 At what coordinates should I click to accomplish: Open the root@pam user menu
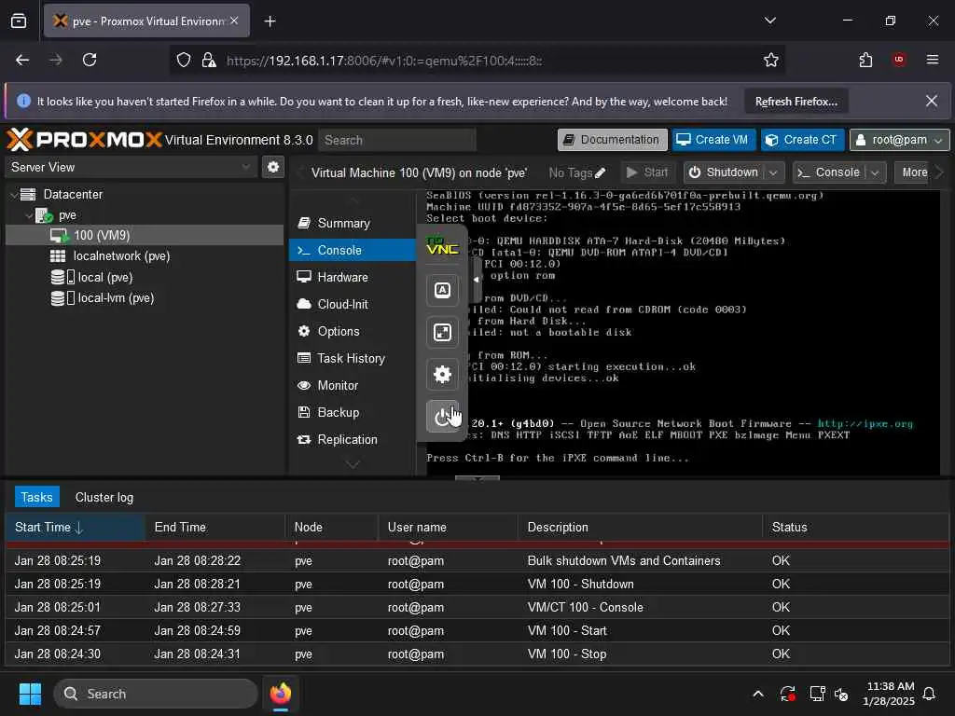(899, 140)
